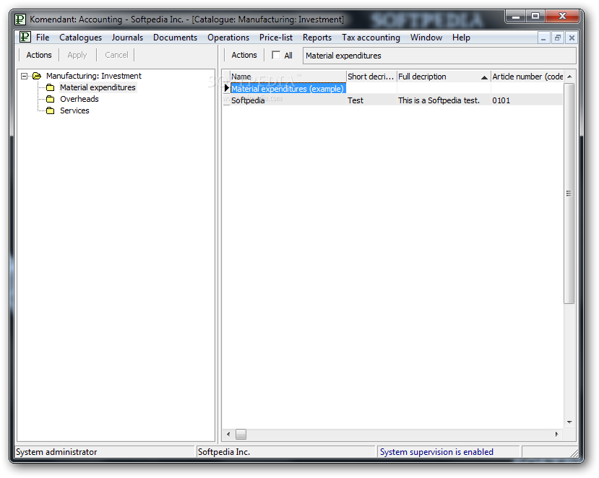Screen dimensions: 599x478
Task: Click Actions button in left panel toolbar
Action: tap(39, 55)
